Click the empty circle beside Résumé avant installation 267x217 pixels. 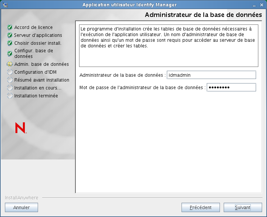[x=10, y=80]
